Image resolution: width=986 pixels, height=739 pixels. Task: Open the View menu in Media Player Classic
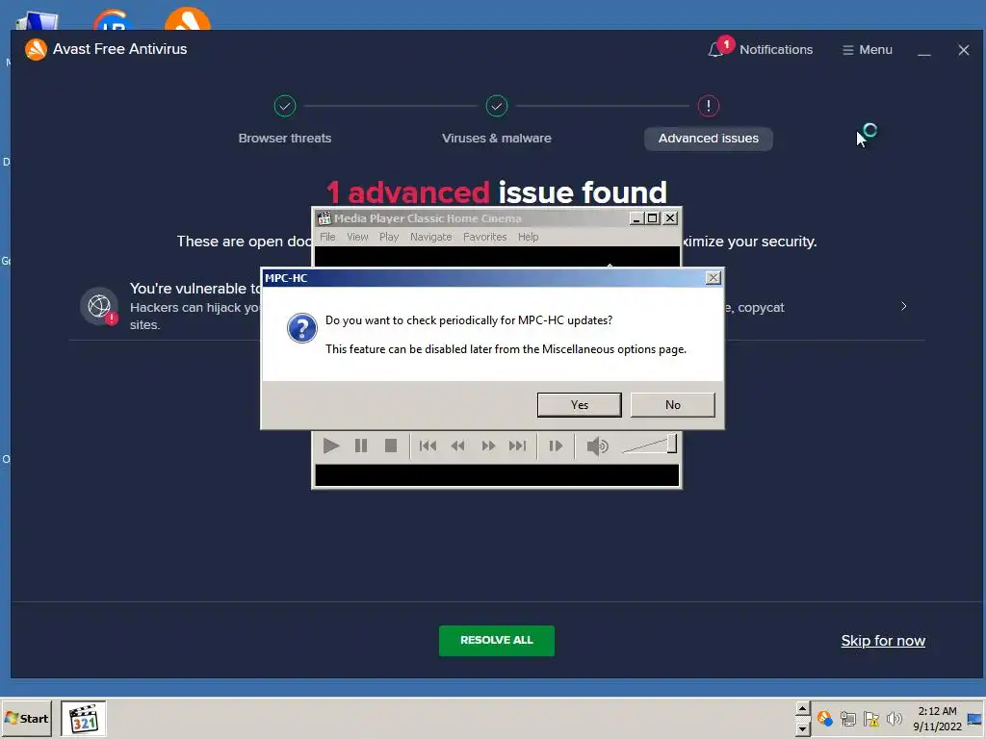click(357, 237)
